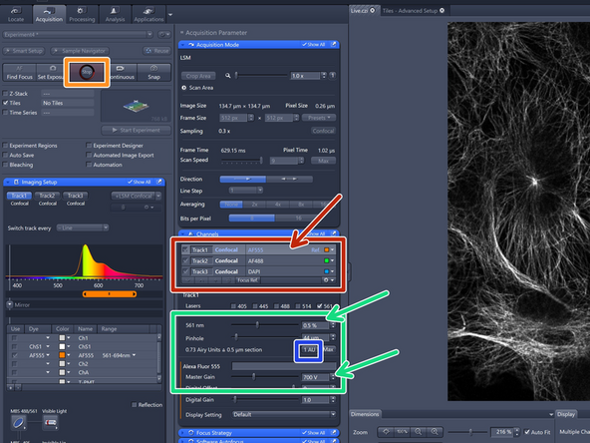Undock the Imaging Setup panel

pyautogui.click(x=159, y=182)
